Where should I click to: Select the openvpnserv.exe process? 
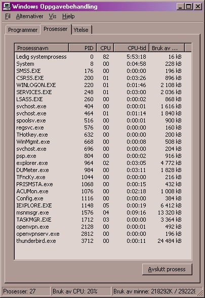point(103,234)
